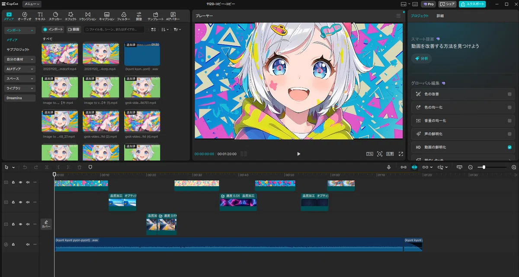Click the player zoom-to-fit icon
This screenshot has width=519, height=277.
(x=380, y=154)
